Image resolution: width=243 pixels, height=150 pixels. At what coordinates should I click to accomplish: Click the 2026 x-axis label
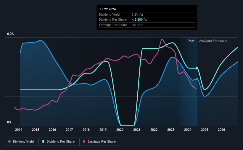pos(221,130)
